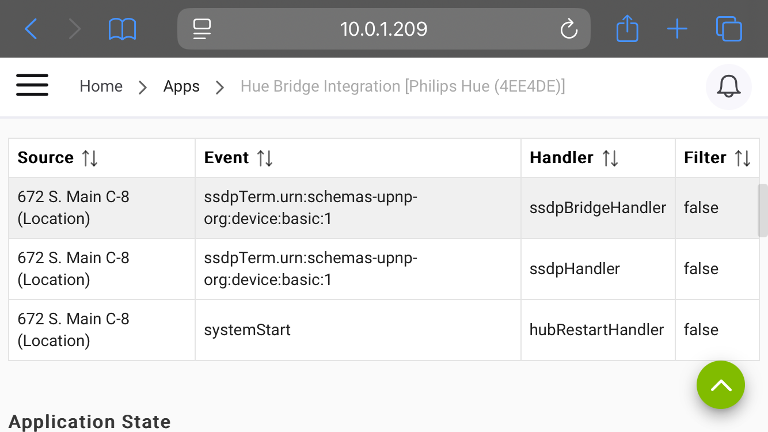This screenshot has height=432, width=768.
Task: Sort table by Source column arrows
Action: (90, 158)
